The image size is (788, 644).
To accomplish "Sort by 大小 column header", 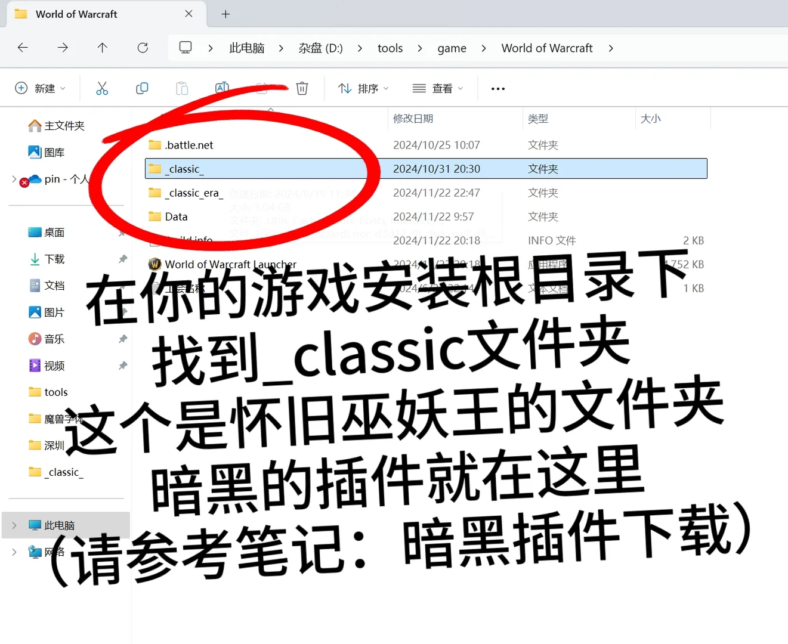I will pos(650,119).
